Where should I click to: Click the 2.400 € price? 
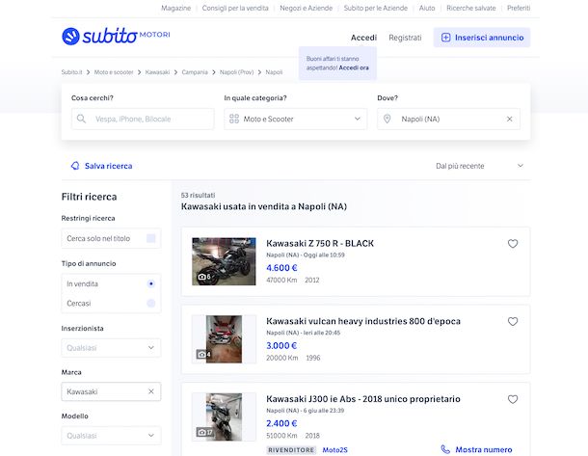(x=281, y=423)
